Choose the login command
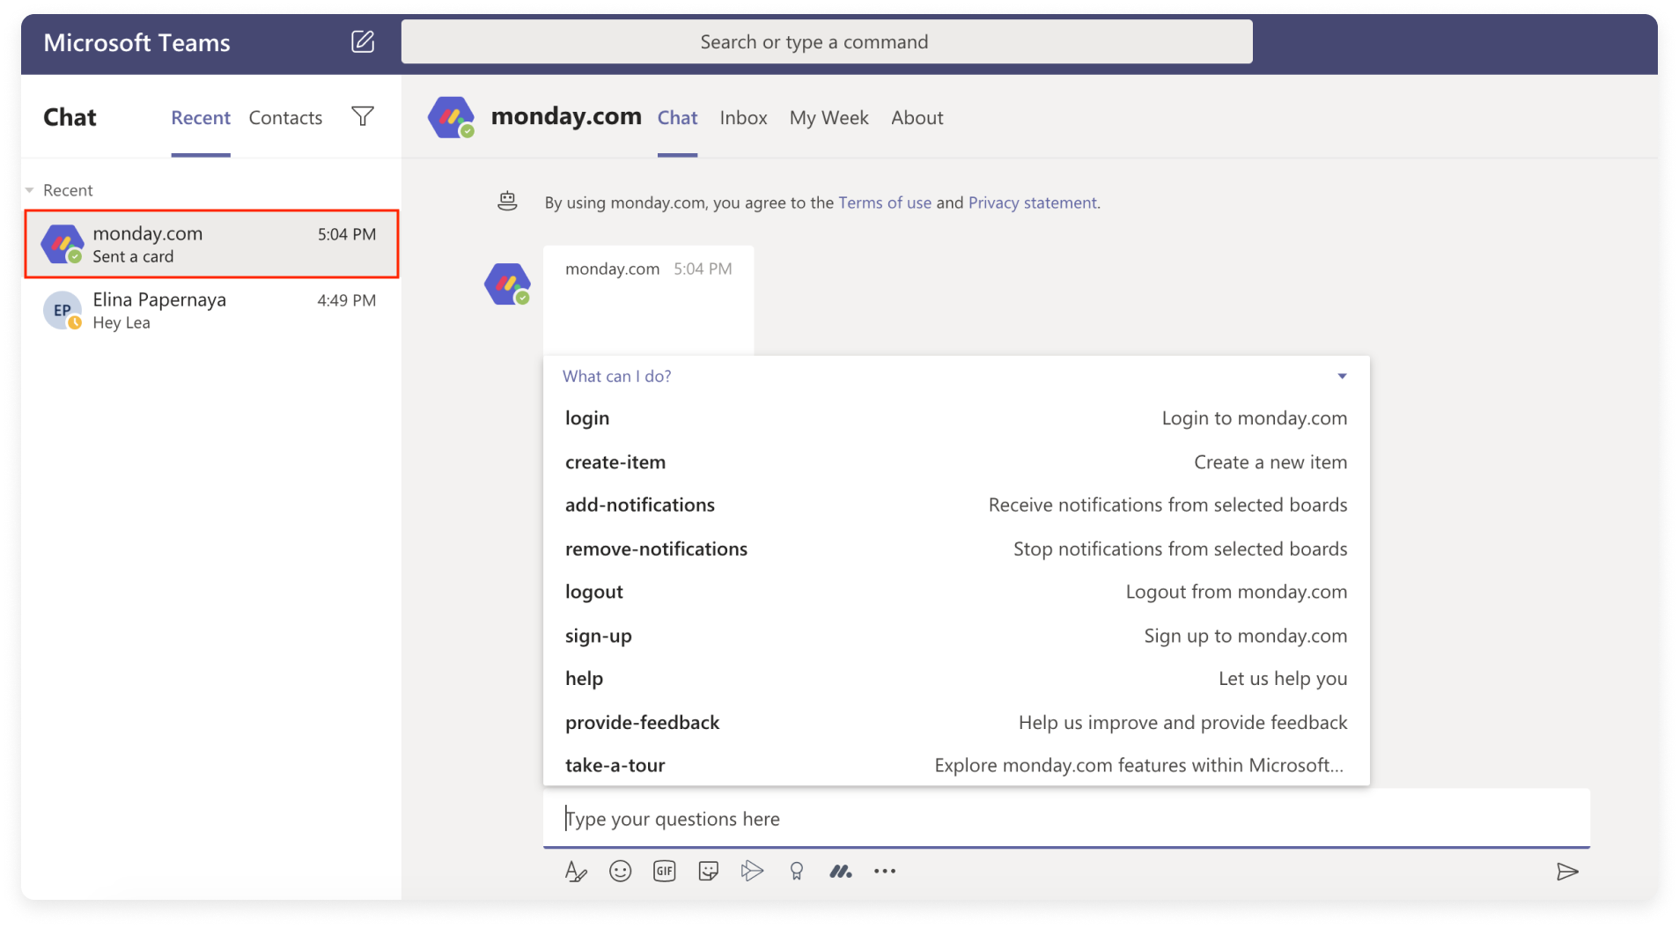1679x928 pixels. click(956, 418)
